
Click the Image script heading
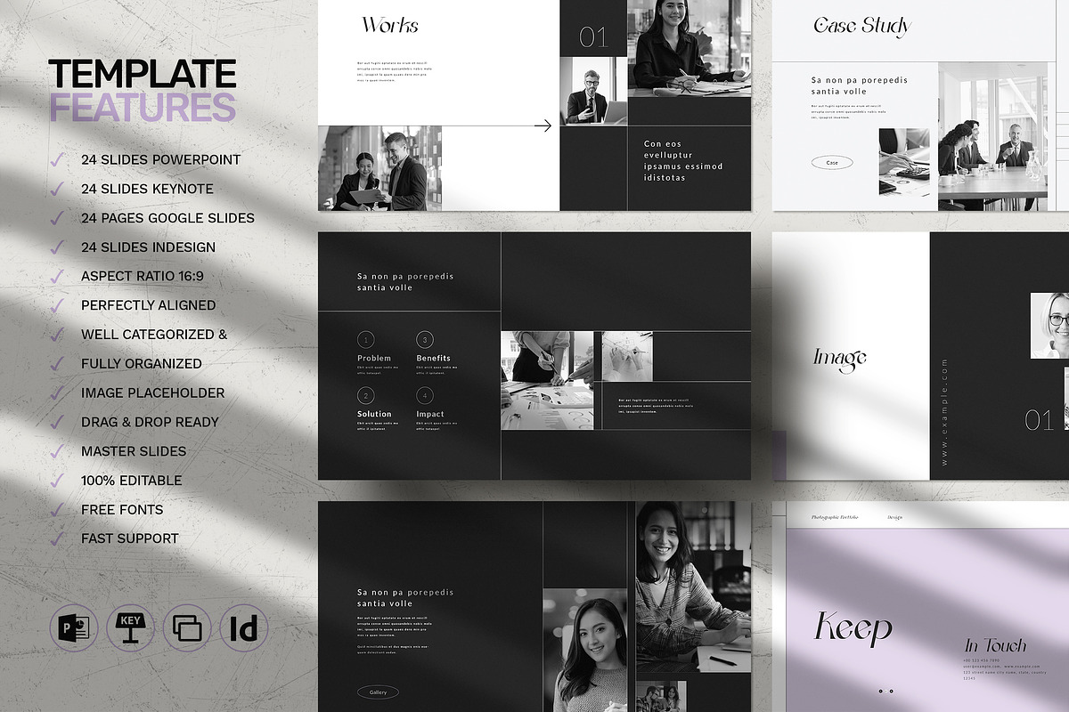tap(840, 358)
